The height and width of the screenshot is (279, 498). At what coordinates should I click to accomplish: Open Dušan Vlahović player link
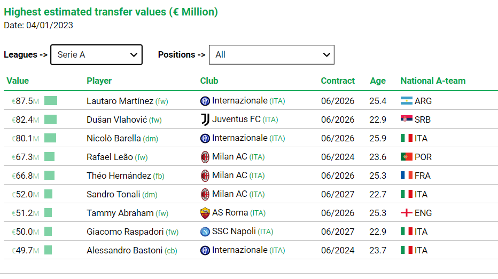[116, 119]
